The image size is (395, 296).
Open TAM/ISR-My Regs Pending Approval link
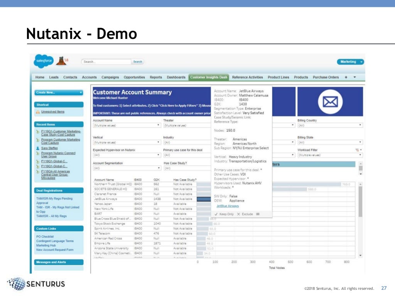pyautogui.click(x=54, y=200)
